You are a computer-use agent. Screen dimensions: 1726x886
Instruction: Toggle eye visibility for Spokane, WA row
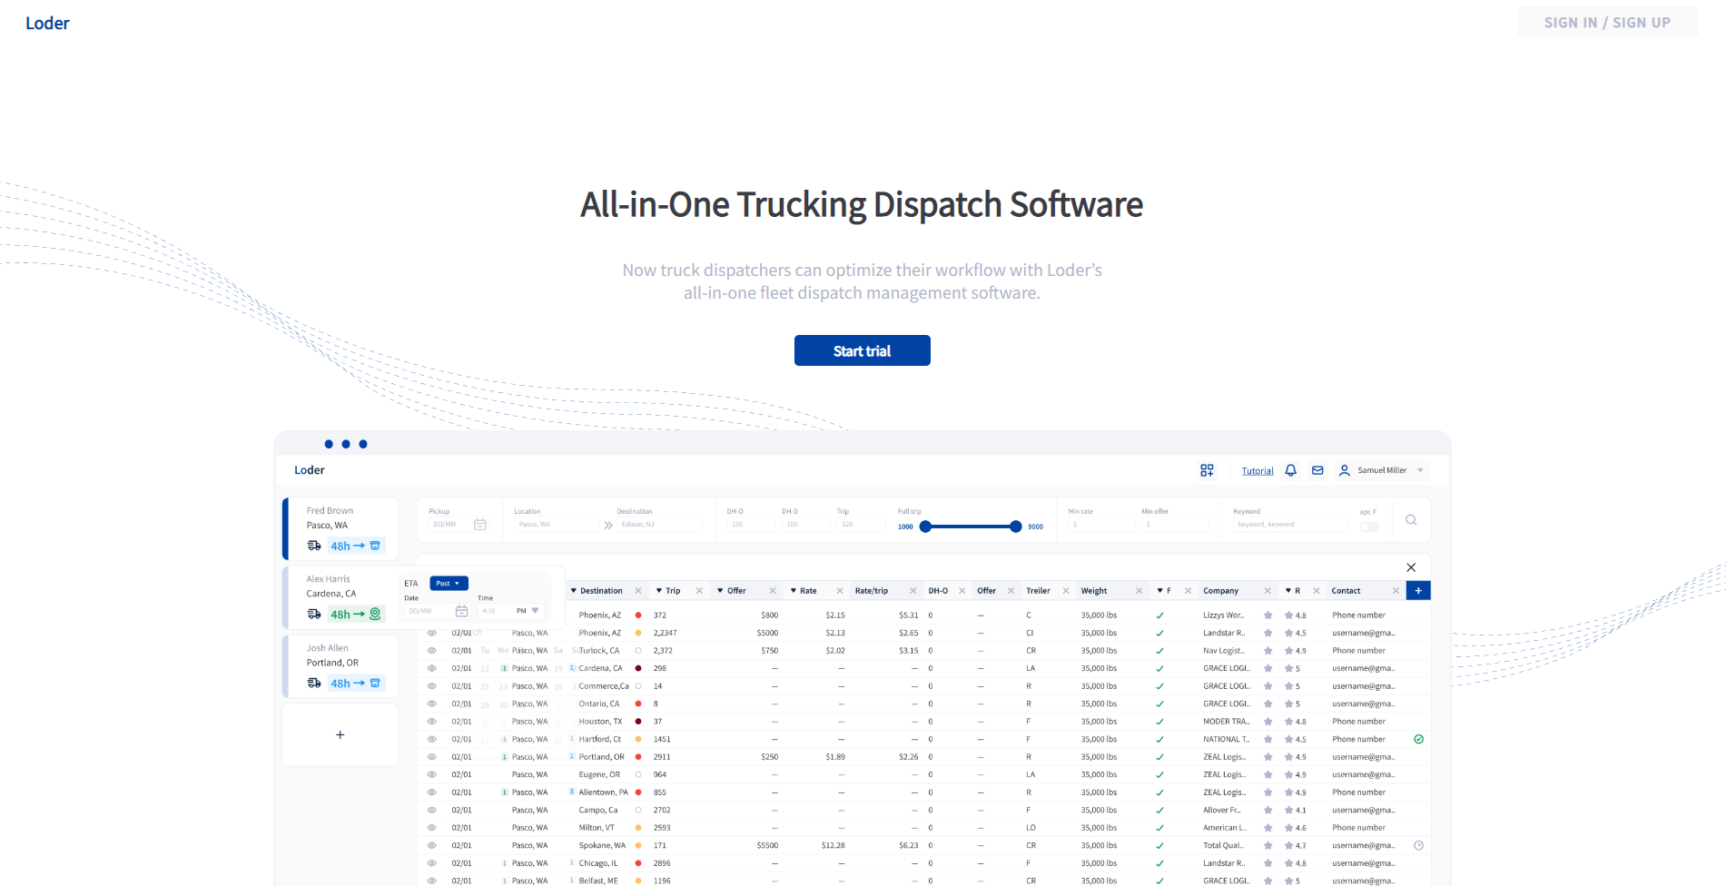click(x=432, y=845)
